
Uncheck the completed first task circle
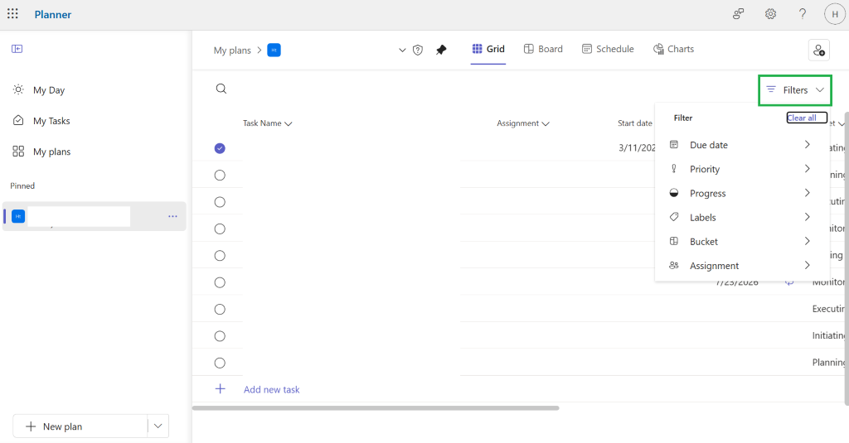220,148
